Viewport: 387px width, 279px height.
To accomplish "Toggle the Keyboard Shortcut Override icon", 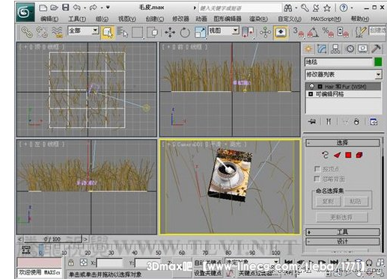I will [281, 32].
